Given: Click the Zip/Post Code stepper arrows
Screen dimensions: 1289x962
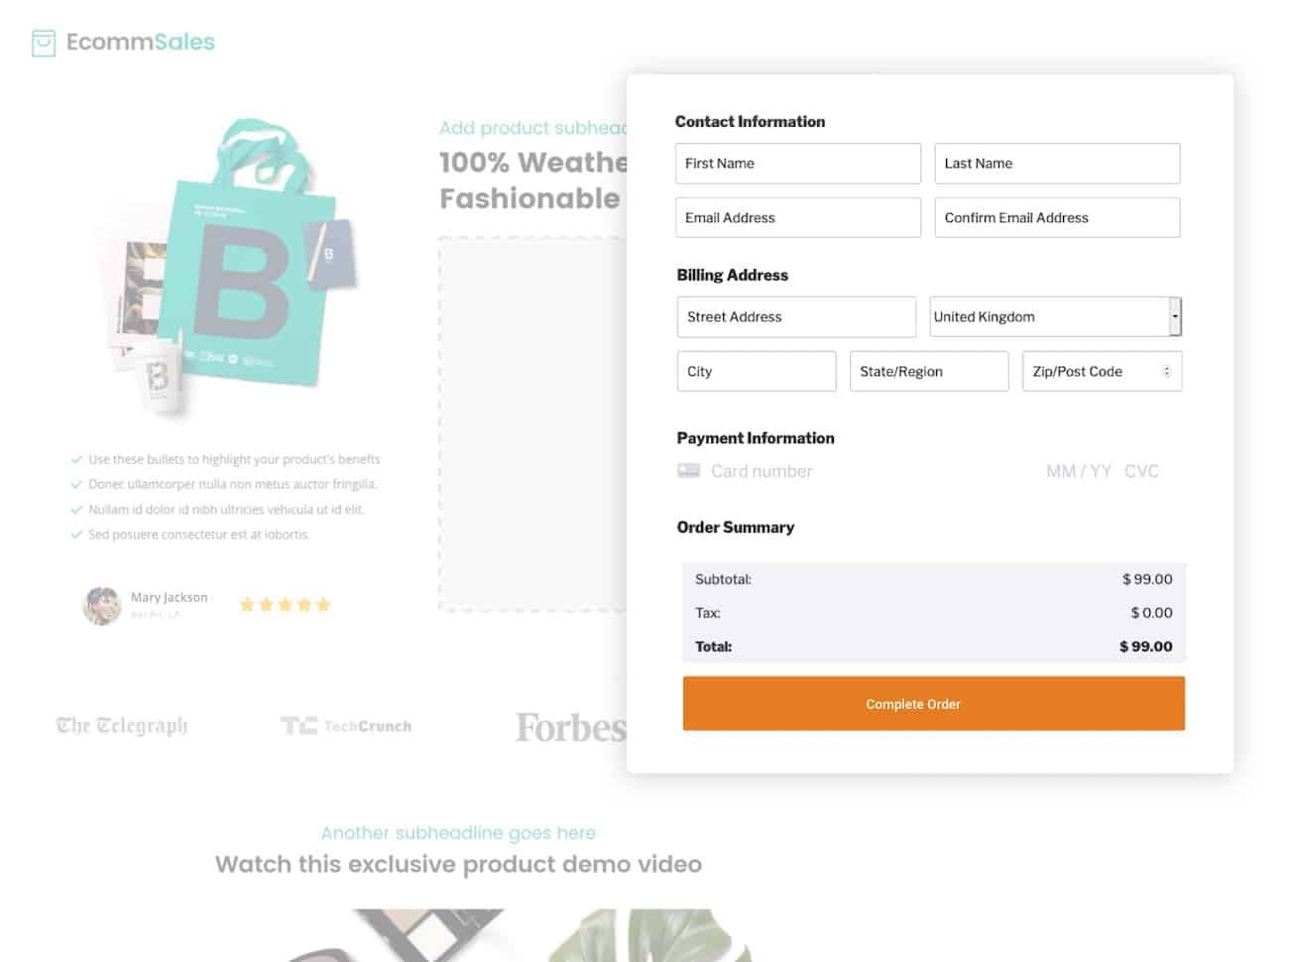Looking at the screenshot, I should tap(1166, 372).
